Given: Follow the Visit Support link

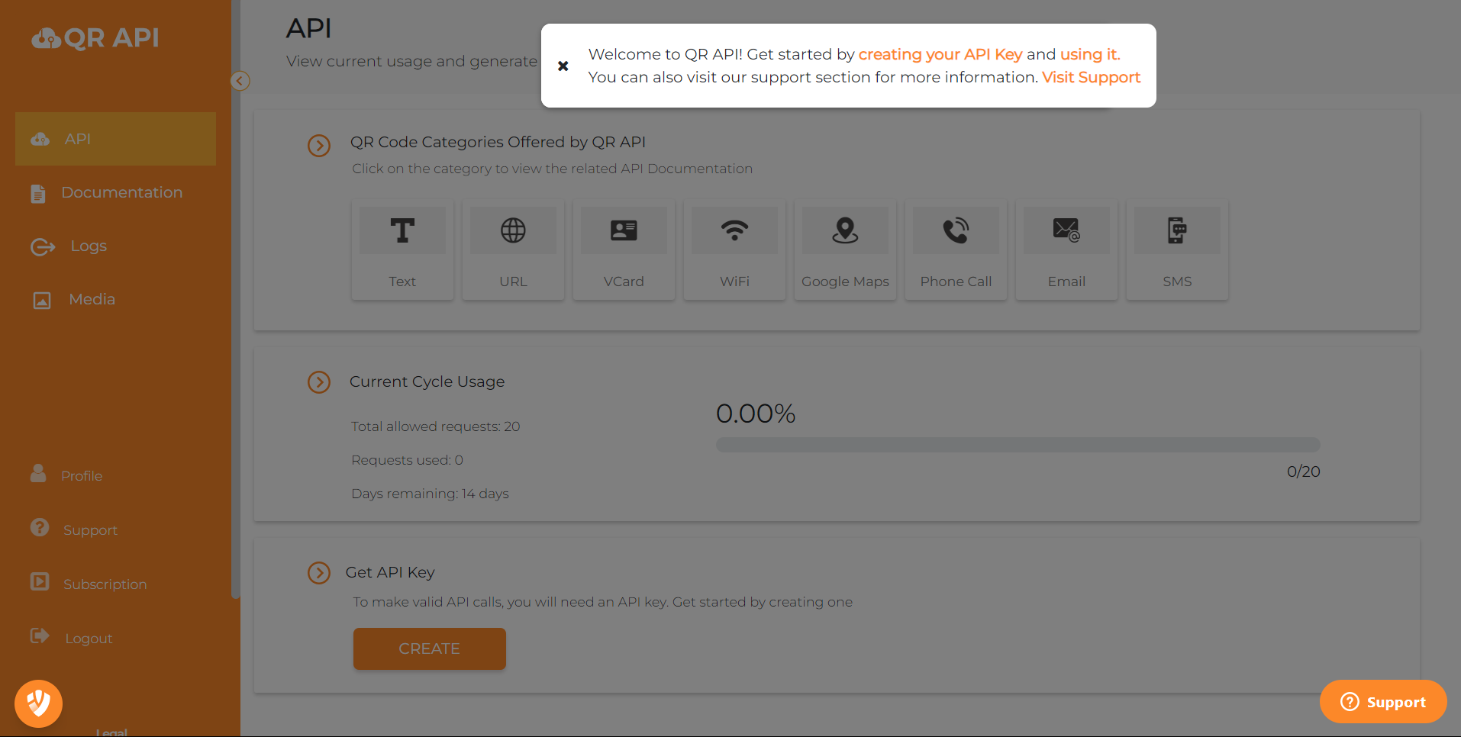Looking at the screenshot, I should [1091, 77].
